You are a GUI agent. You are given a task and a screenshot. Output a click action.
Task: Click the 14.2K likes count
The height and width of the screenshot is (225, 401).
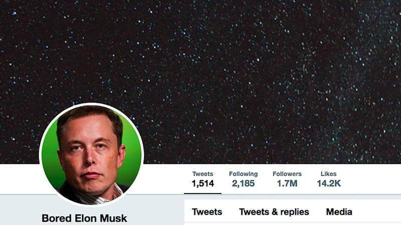pyautogui.click(x=329, y=183)
